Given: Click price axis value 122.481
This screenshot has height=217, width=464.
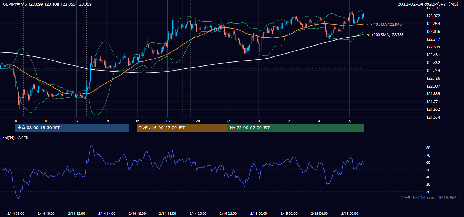Looking at the screenshot, I should tap(434, 55).
